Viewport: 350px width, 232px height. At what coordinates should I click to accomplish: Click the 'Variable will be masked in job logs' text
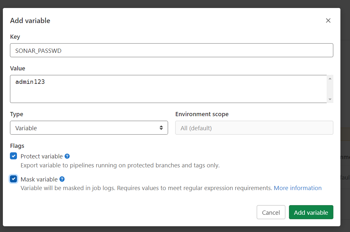tap(146, 188)
